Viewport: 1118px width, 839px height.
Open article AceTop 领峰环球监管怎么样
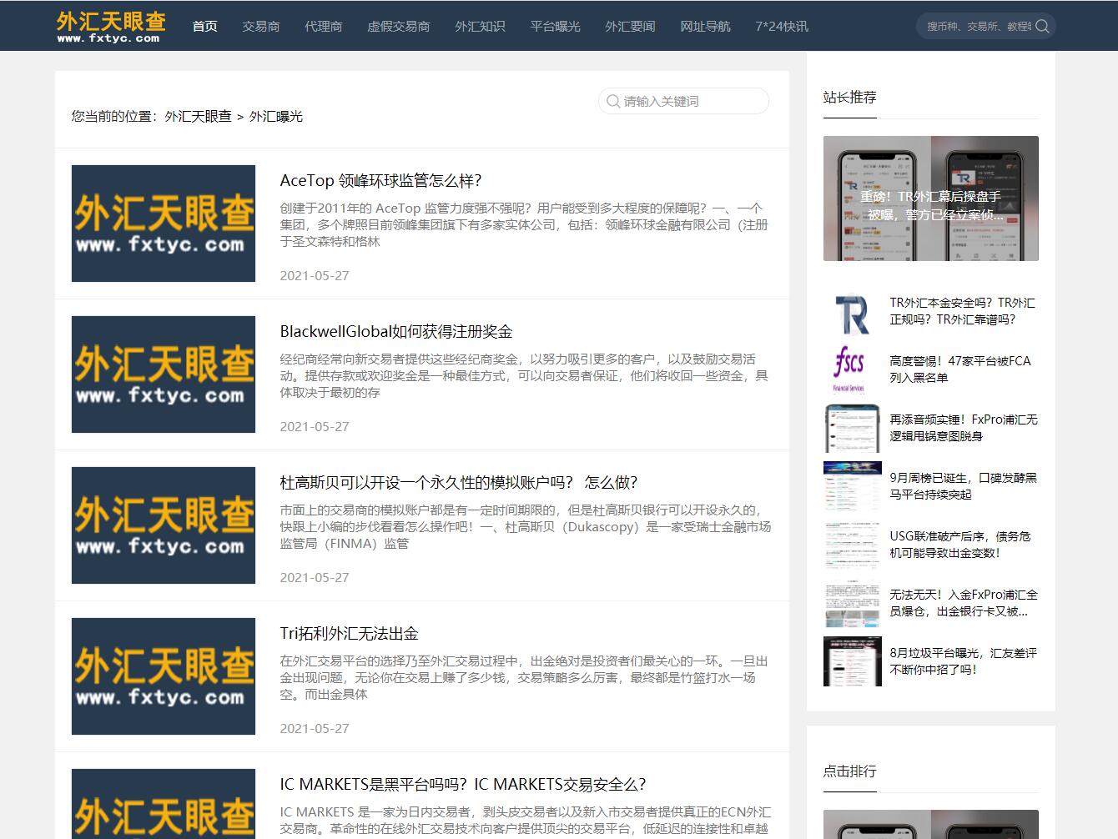click(x=380, y=181)
